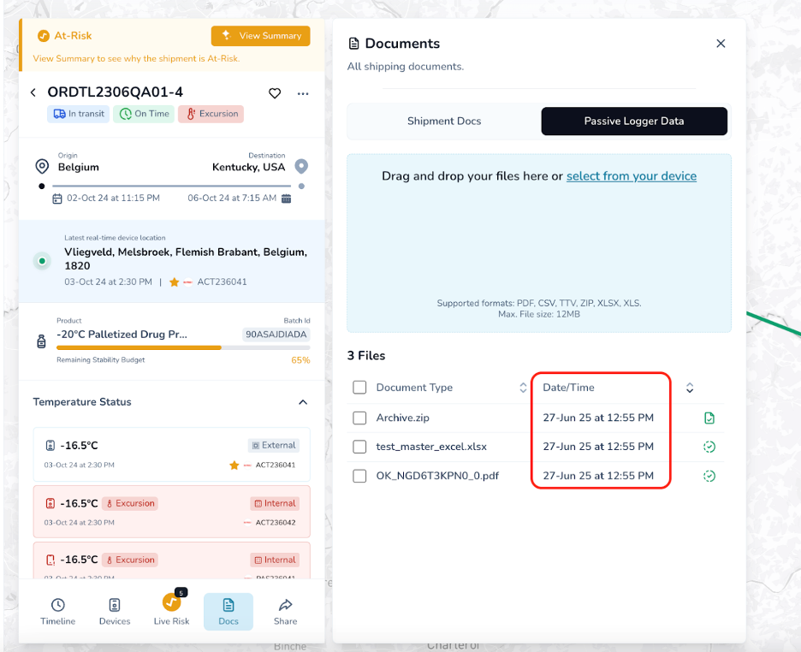Viewport: 801px width, 652px height.
Task: Click the product bottle icon
Action: pos(41,341)
